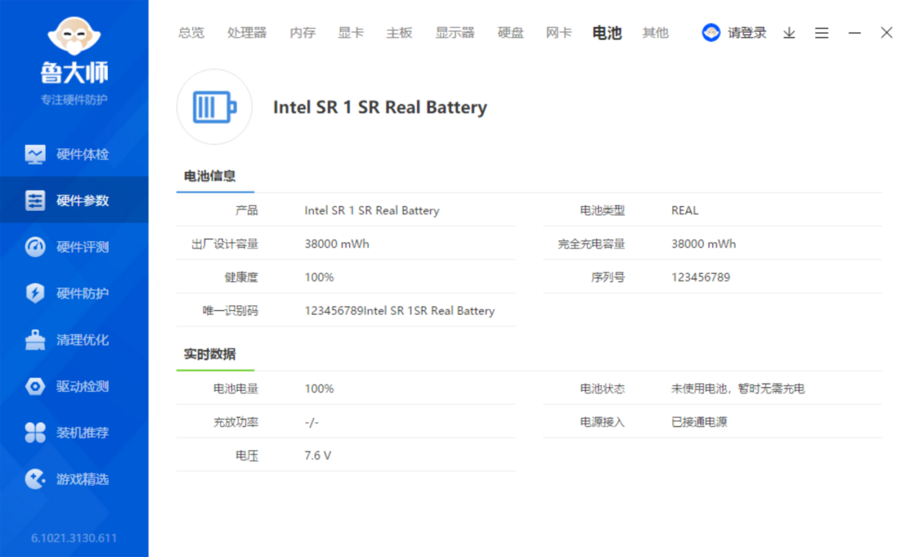The width and height of the screenshot is (910, 557).
Task: Open the hamburger menu in title bar
Action: pyautogui.click(x=821, y=33)
